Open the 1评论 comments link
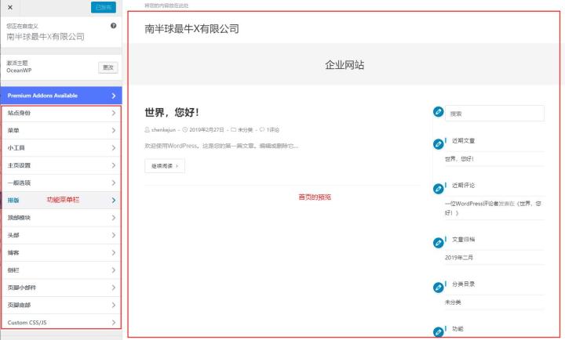This screenshot has height=340, width=565. click(272, 130)
